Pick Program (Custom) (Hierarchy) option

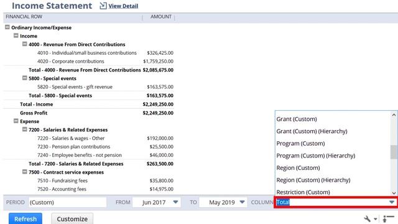coord(316,156)
